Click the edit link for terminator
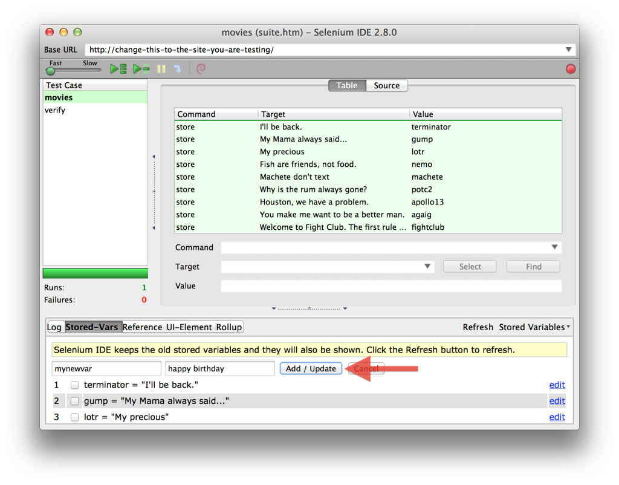 [x=557, y=385]
